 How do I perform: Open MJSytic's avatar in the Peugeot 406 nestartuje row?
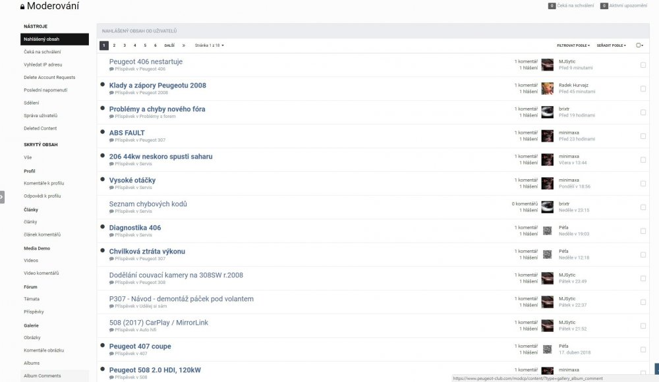tap(547, 65)
